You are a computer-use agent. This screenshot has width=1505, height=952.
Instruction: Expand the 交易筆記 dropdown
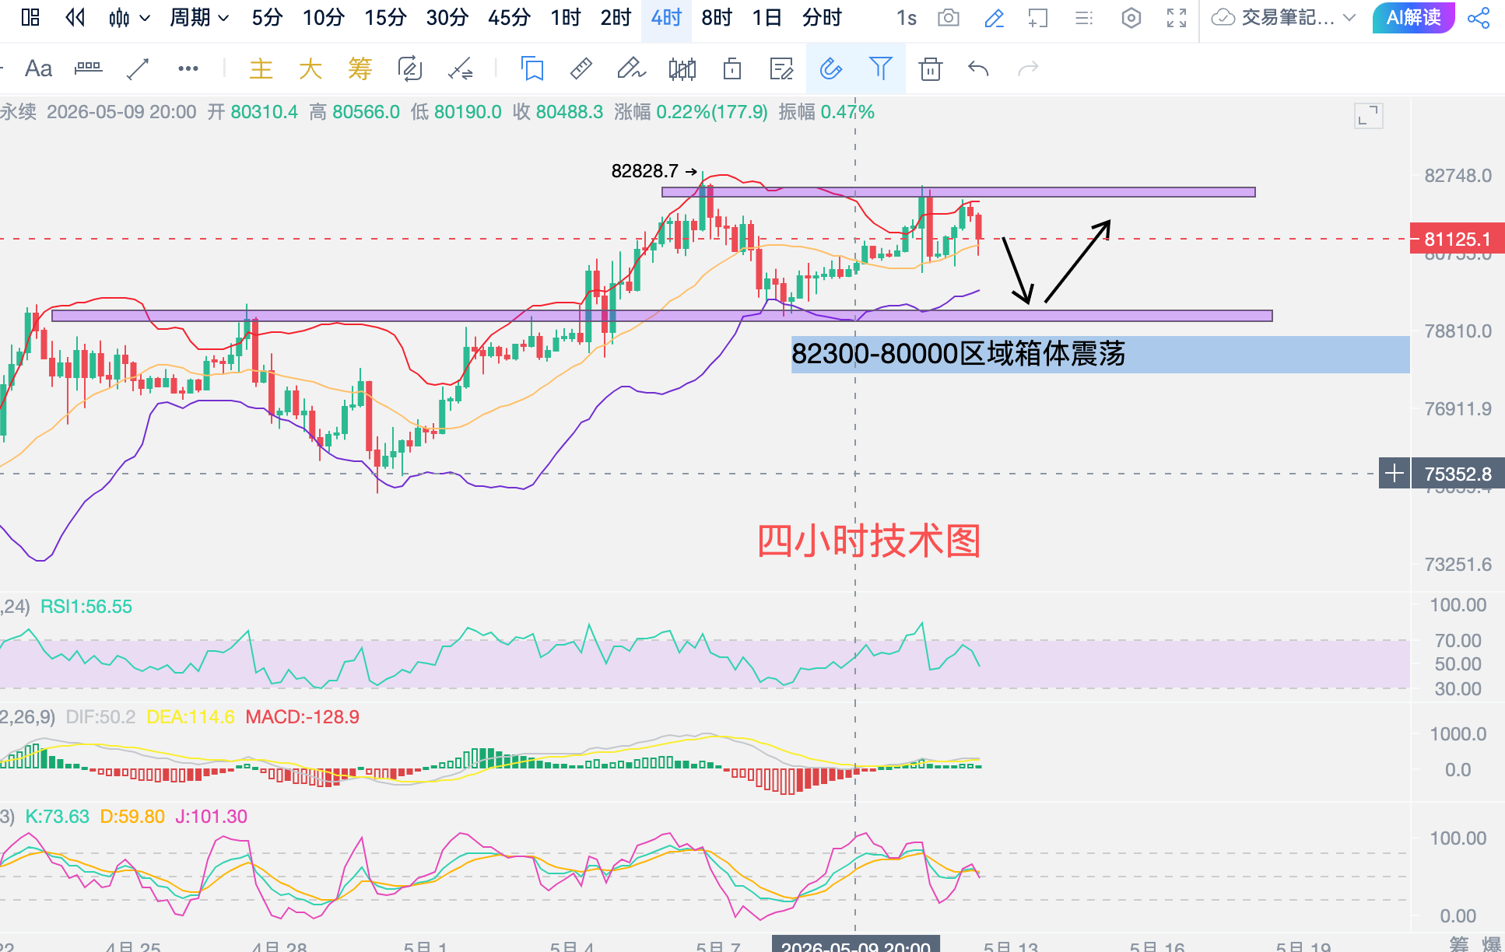(x=1285, y=18)
